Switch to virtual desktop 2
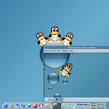Image resolution: width=109 pixels, height=109 pixels. (59, 104)
